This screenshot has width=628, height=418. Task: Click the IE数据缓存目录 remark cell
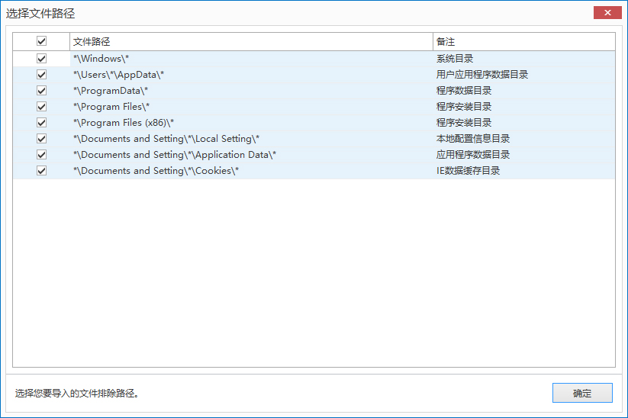click(x=468, y=171)
